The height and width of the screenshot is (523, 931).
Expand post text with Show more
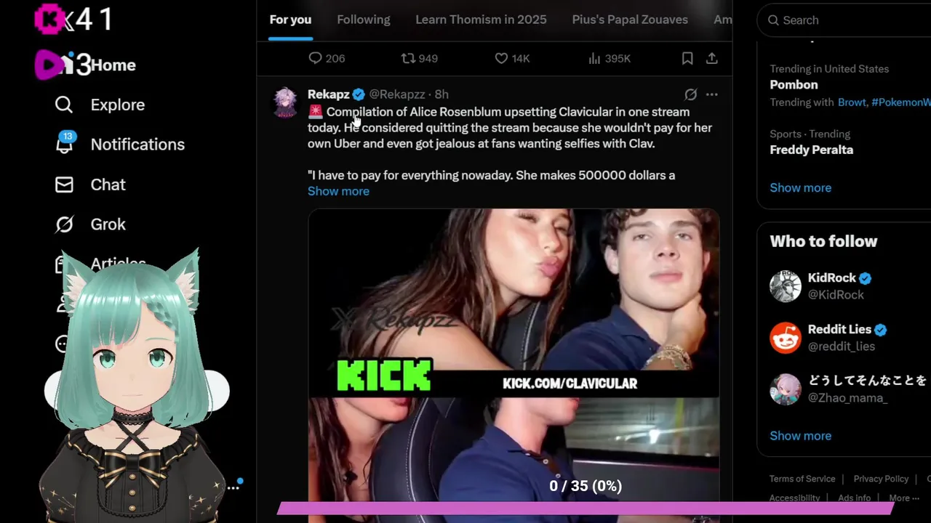click(338, 191)
